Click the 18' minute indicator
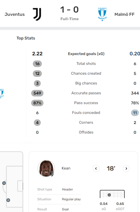The image size is (140, 212). (x=111, y=168)
